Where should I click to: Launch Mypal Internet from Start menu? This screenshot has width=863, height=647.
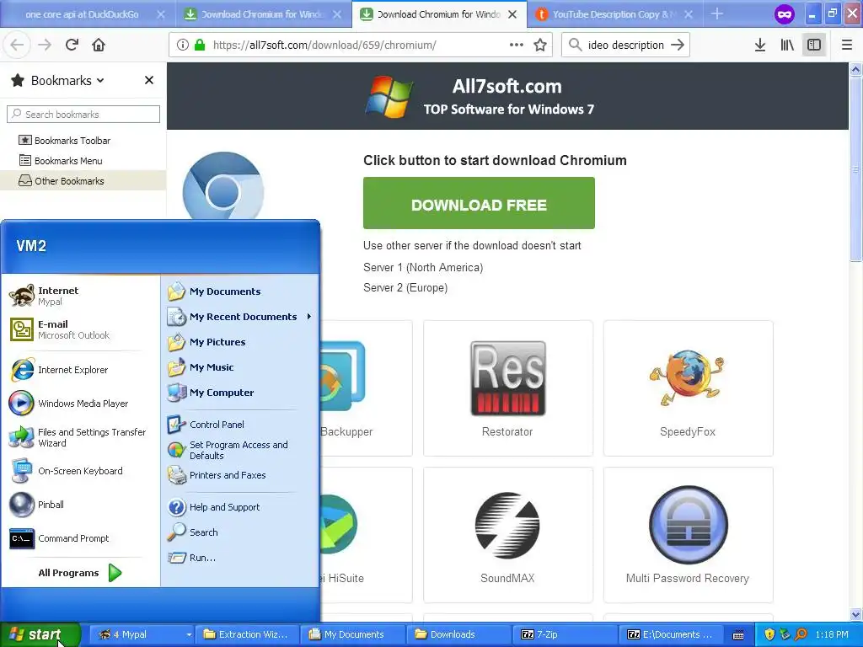tap(80, 296)
